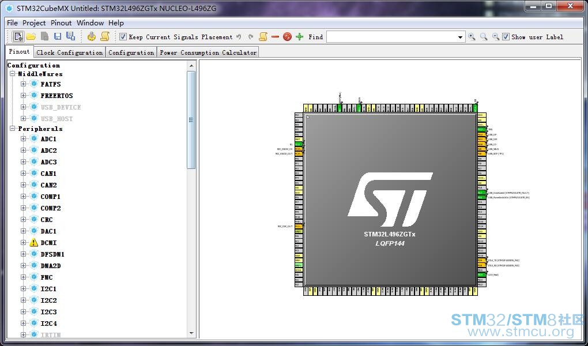Screen dimensions: 588x346
Task: Click the first magnifier icon after Find box
Action: pos(472,37)
